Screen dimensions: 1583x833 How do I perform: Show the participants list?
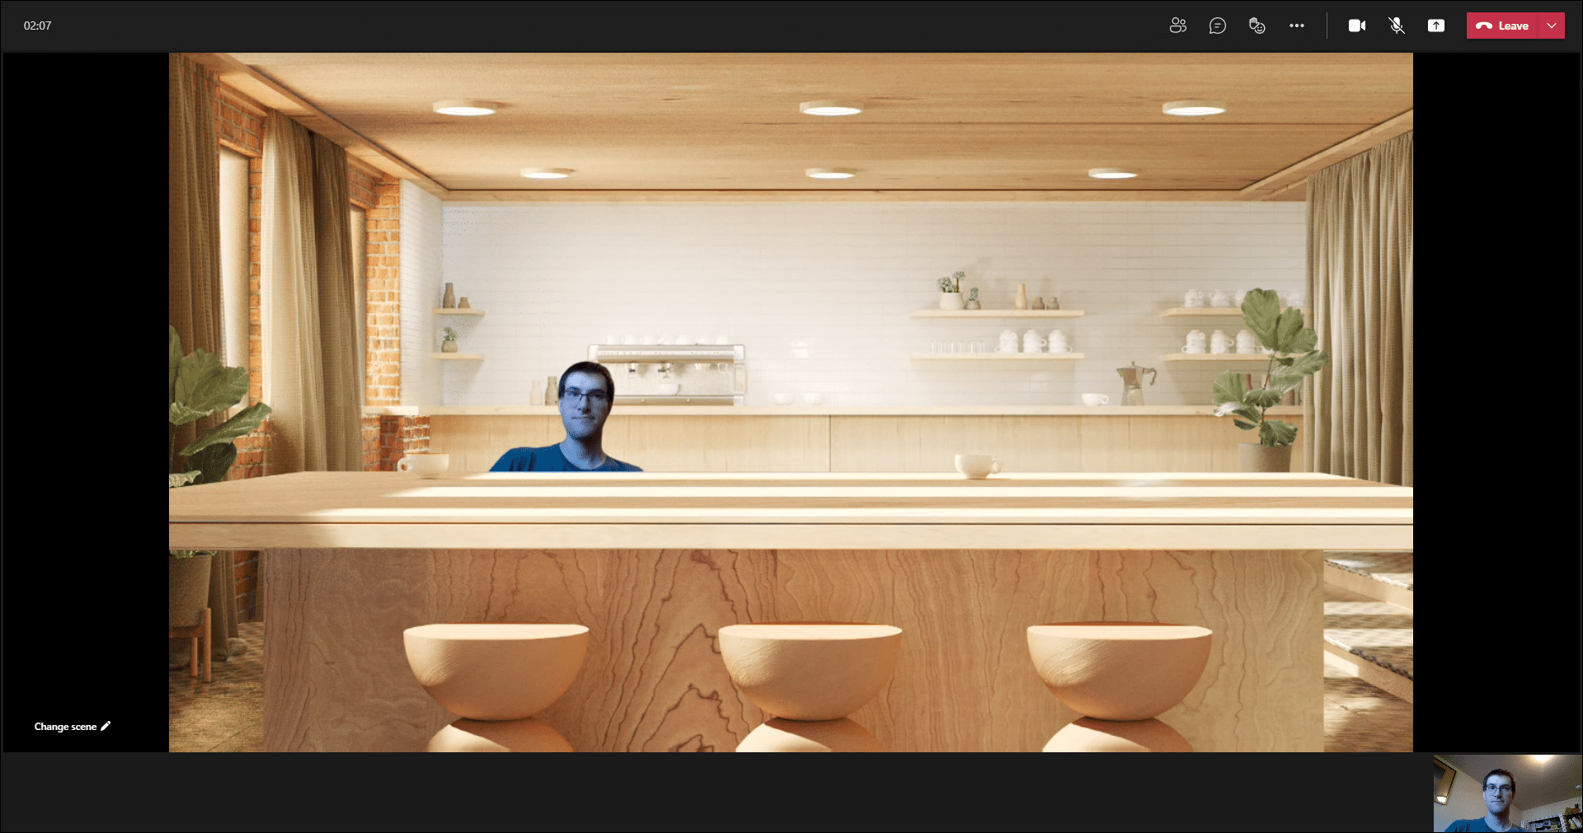tap(1177, 26)
